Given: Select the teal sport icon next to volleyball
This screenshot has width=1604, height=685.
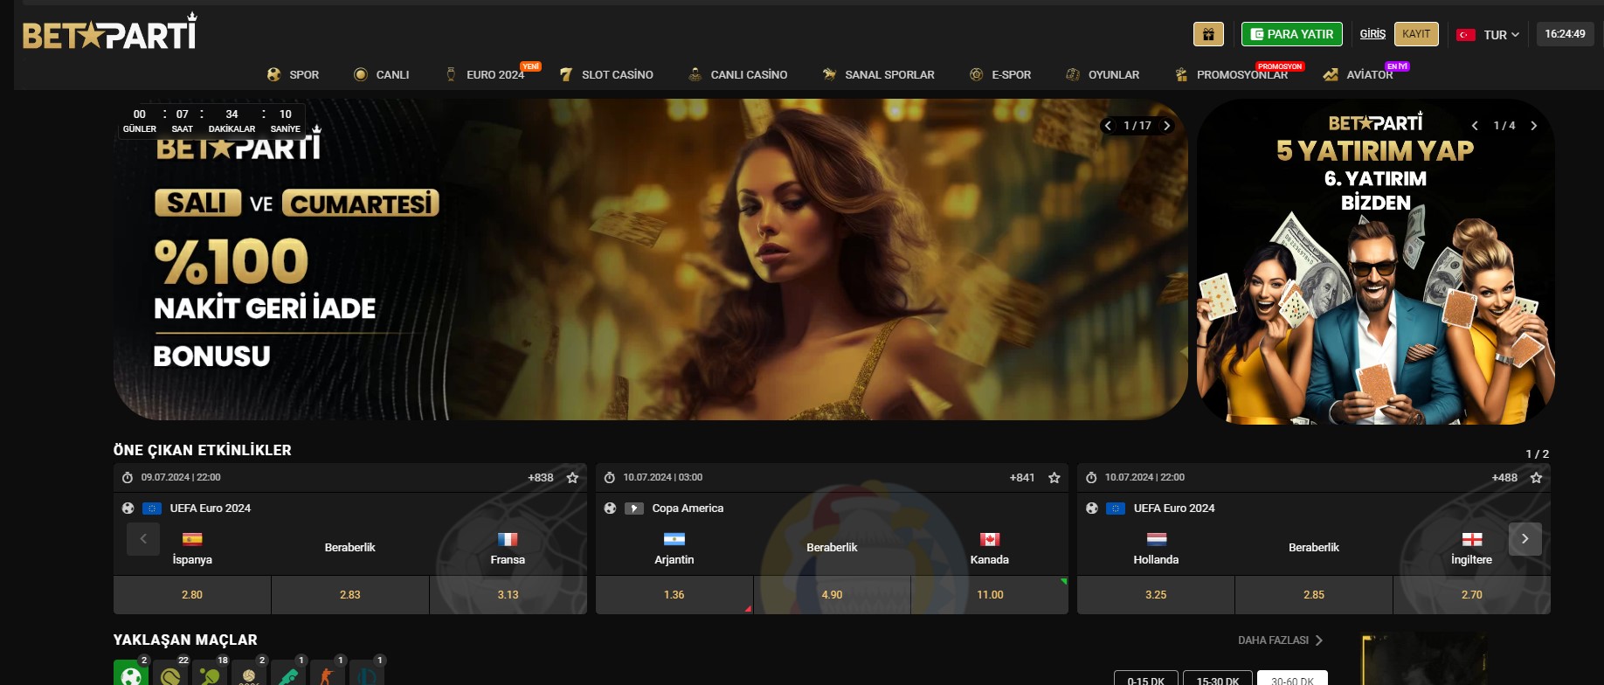Looking at the screenshot, I should (288, 674).
